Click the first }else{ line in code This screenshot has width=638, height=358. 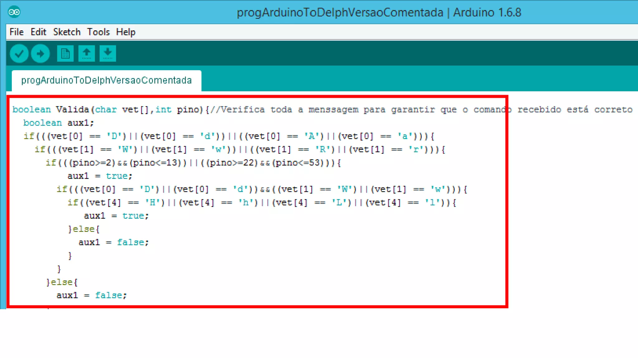(83, 229)
